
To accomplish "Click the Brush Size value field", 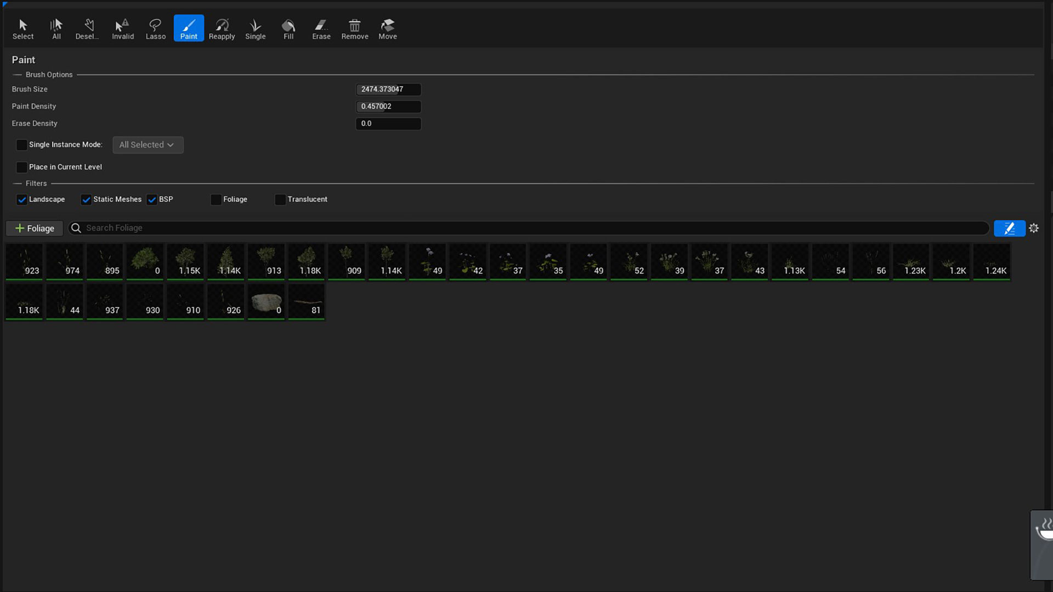I will coord(388,89).
